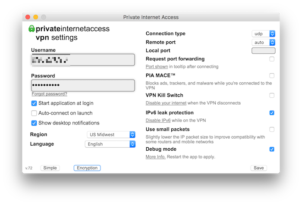
Task: Switch to Simple settings view
Action: [x=50, y=168]
